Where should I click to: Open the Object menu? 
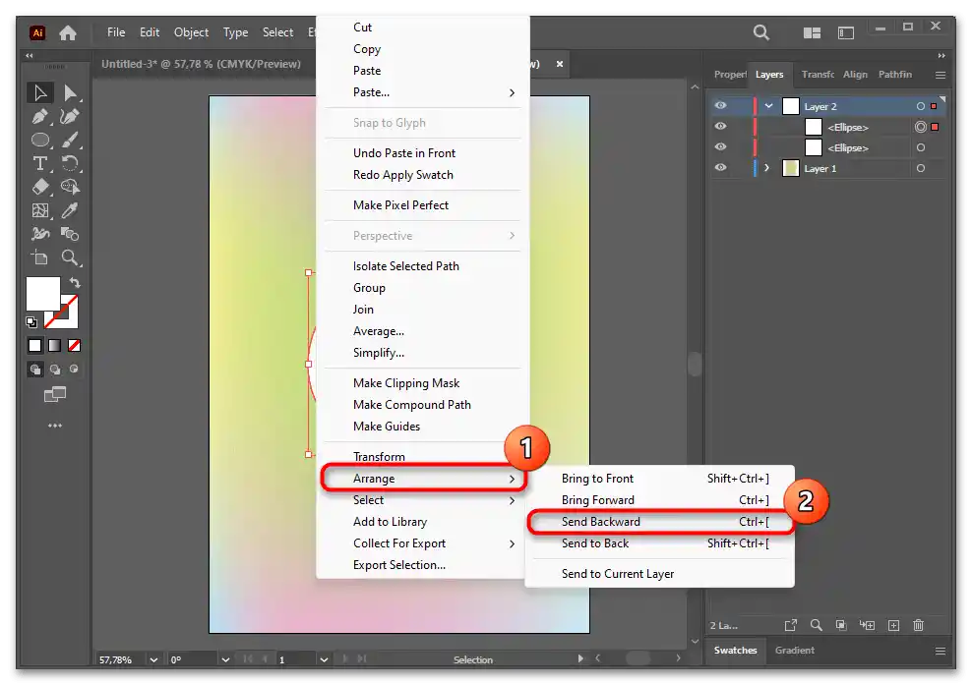(191, 32)
